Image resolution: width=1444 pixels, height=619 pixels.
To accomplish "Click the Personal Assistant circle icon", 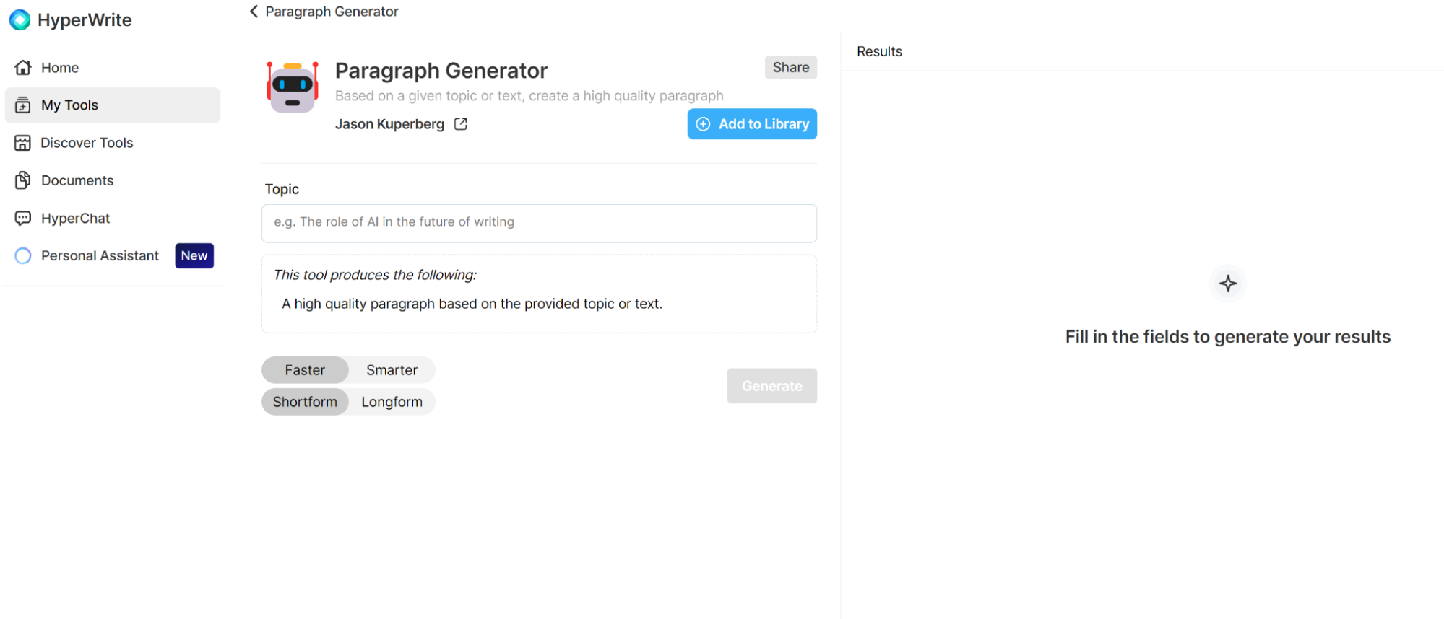I will pyautogui.click(x=23, y=255).
